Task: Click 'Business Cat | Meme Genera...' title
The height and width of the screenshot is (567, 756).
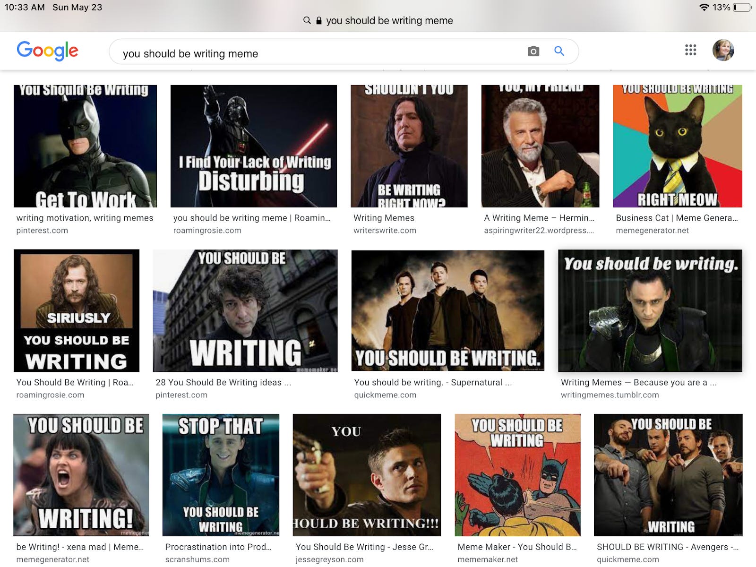Action: pos(677,218)
